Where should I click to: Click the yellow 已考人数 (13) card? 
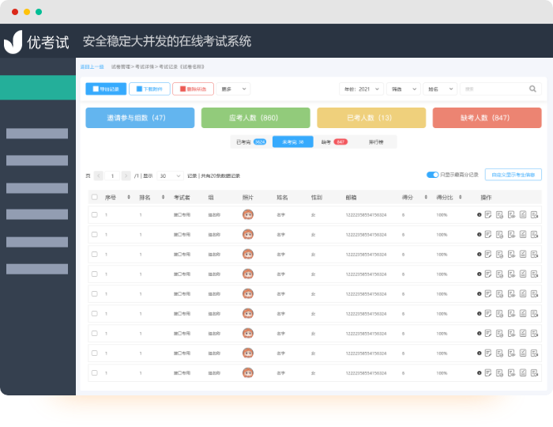[x=371, y=118]
